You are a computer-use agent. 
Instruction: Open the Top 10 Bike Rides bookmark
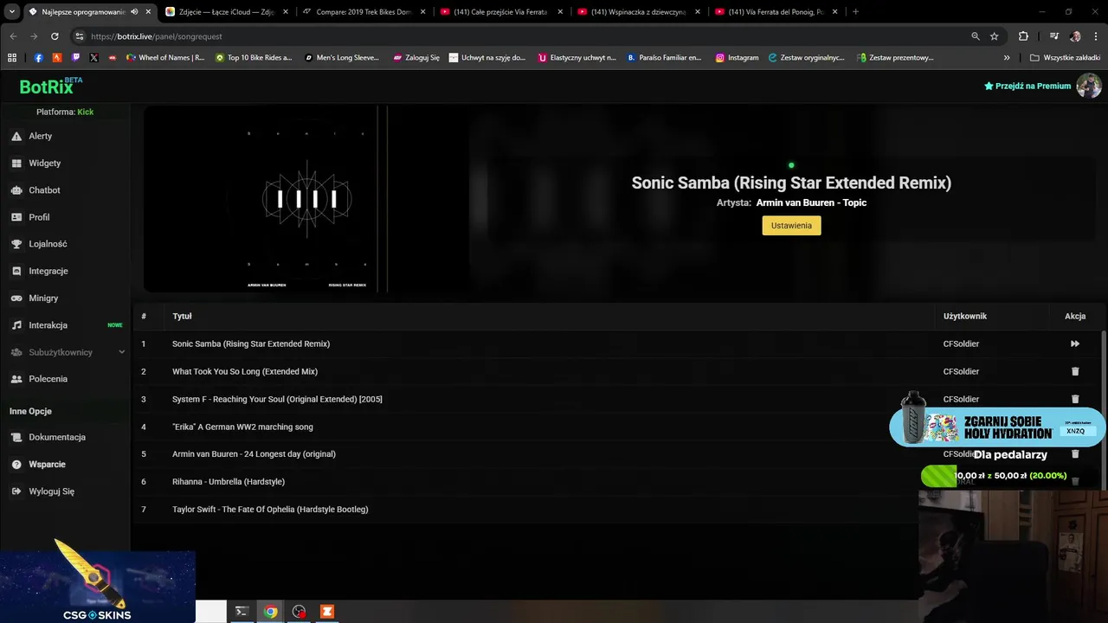click(254, 58)
